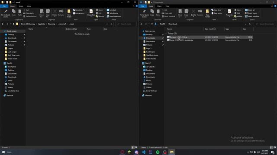Open Help icon in Downloads window

[275, 6]
